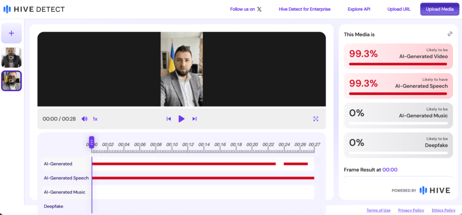Add new media with plus button
462x215 pixels.
coord(11,33)
